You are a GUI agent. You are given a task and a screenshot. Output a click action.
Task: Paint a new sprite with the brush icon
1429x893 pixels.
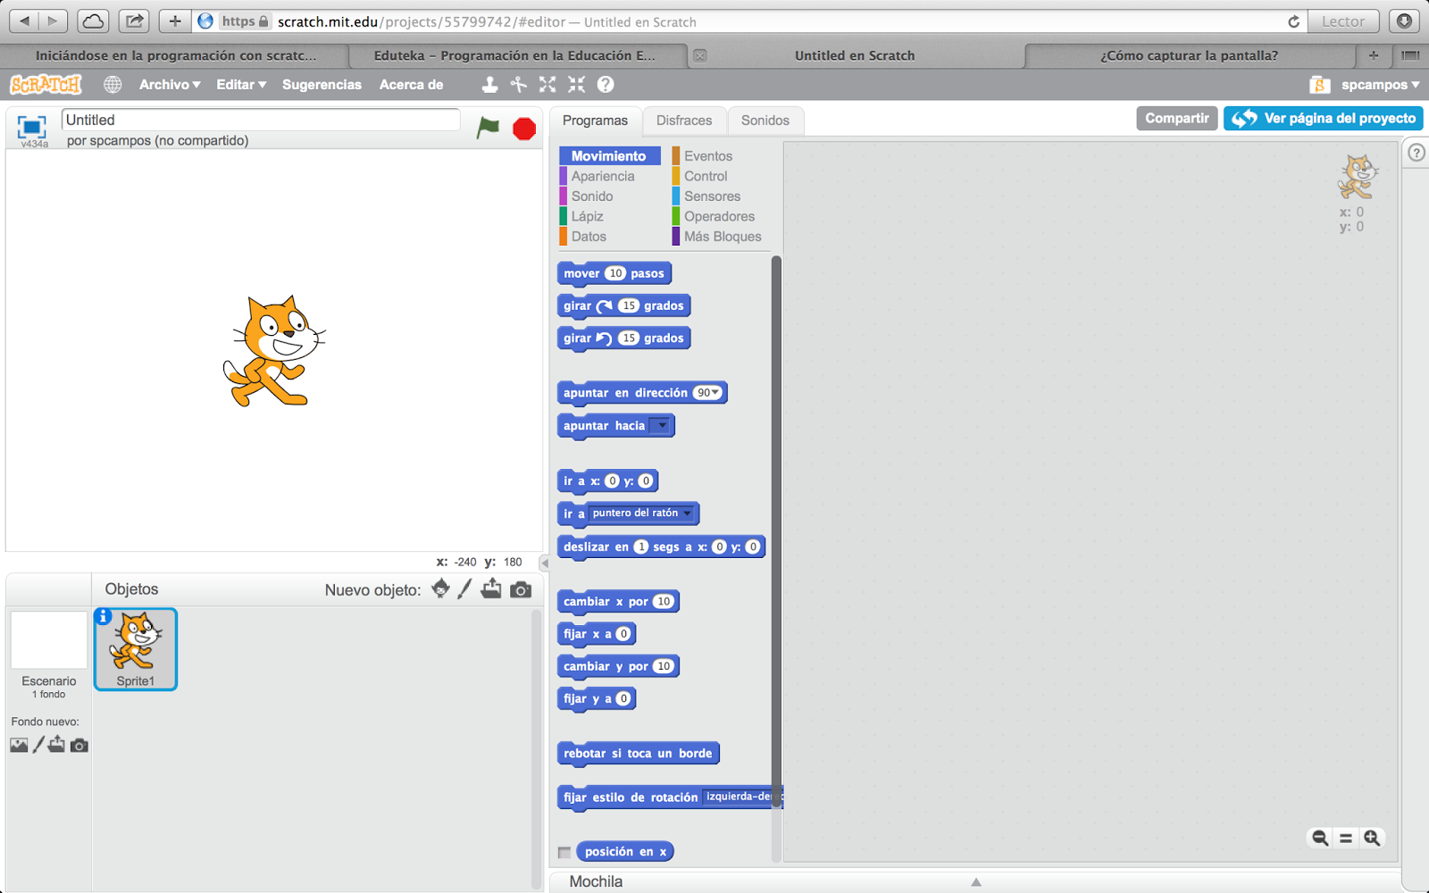tap(464, 589)
